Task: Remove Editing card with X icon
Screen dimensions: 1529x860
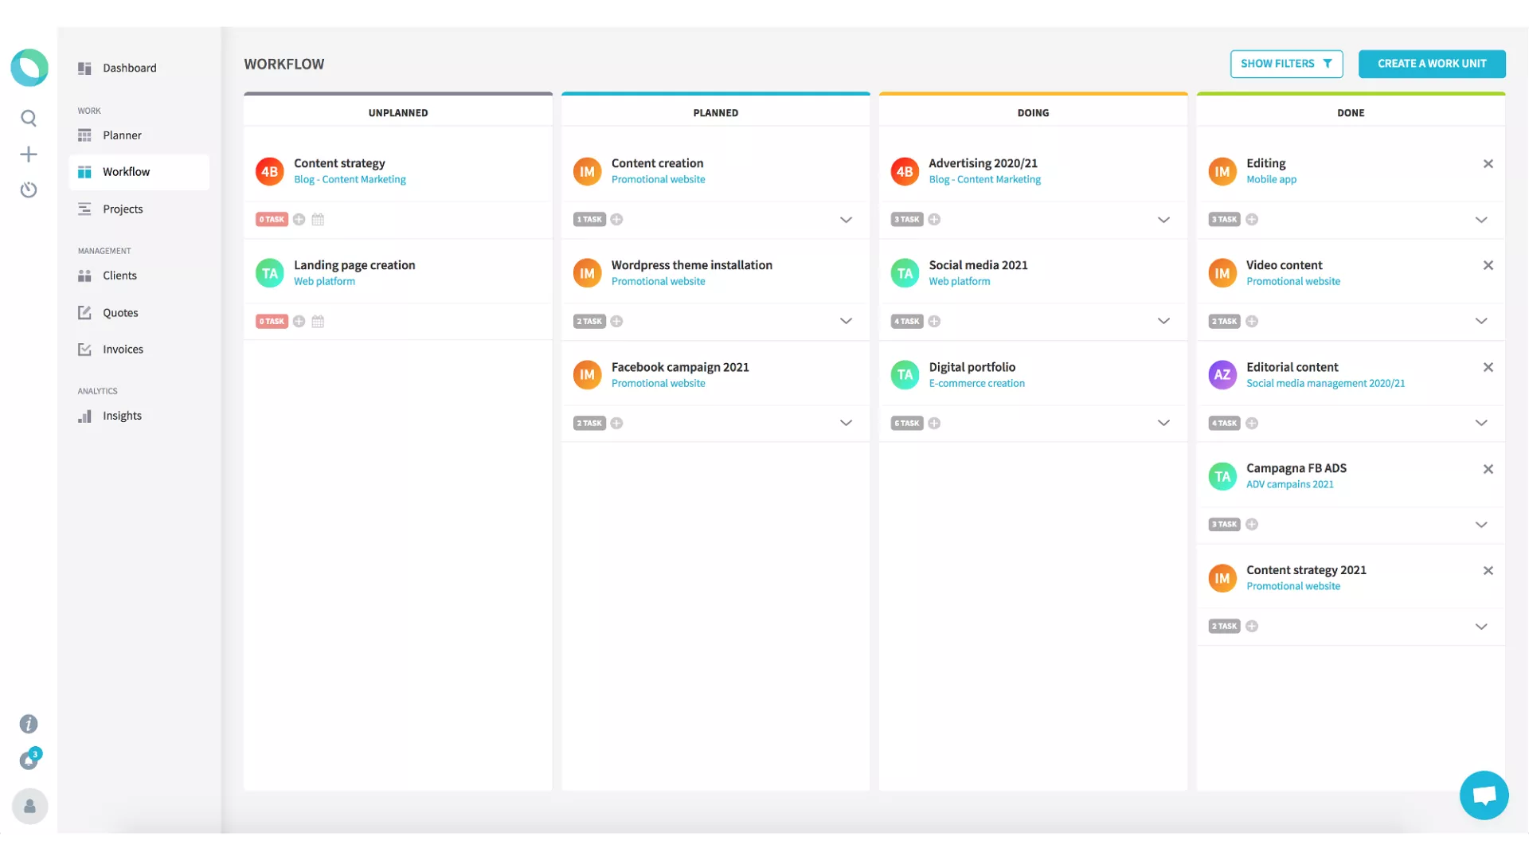Action: tap(1488, 163)
